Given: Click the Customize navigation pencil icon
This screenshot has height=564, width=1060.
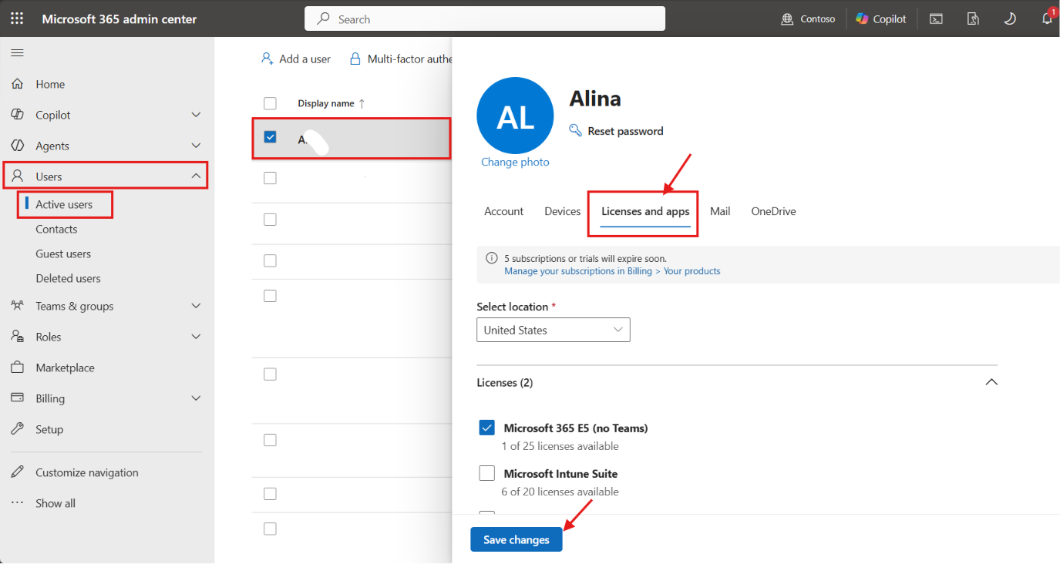Looking at the screenshot, I should pyautogui.click(x=18, y=472).
